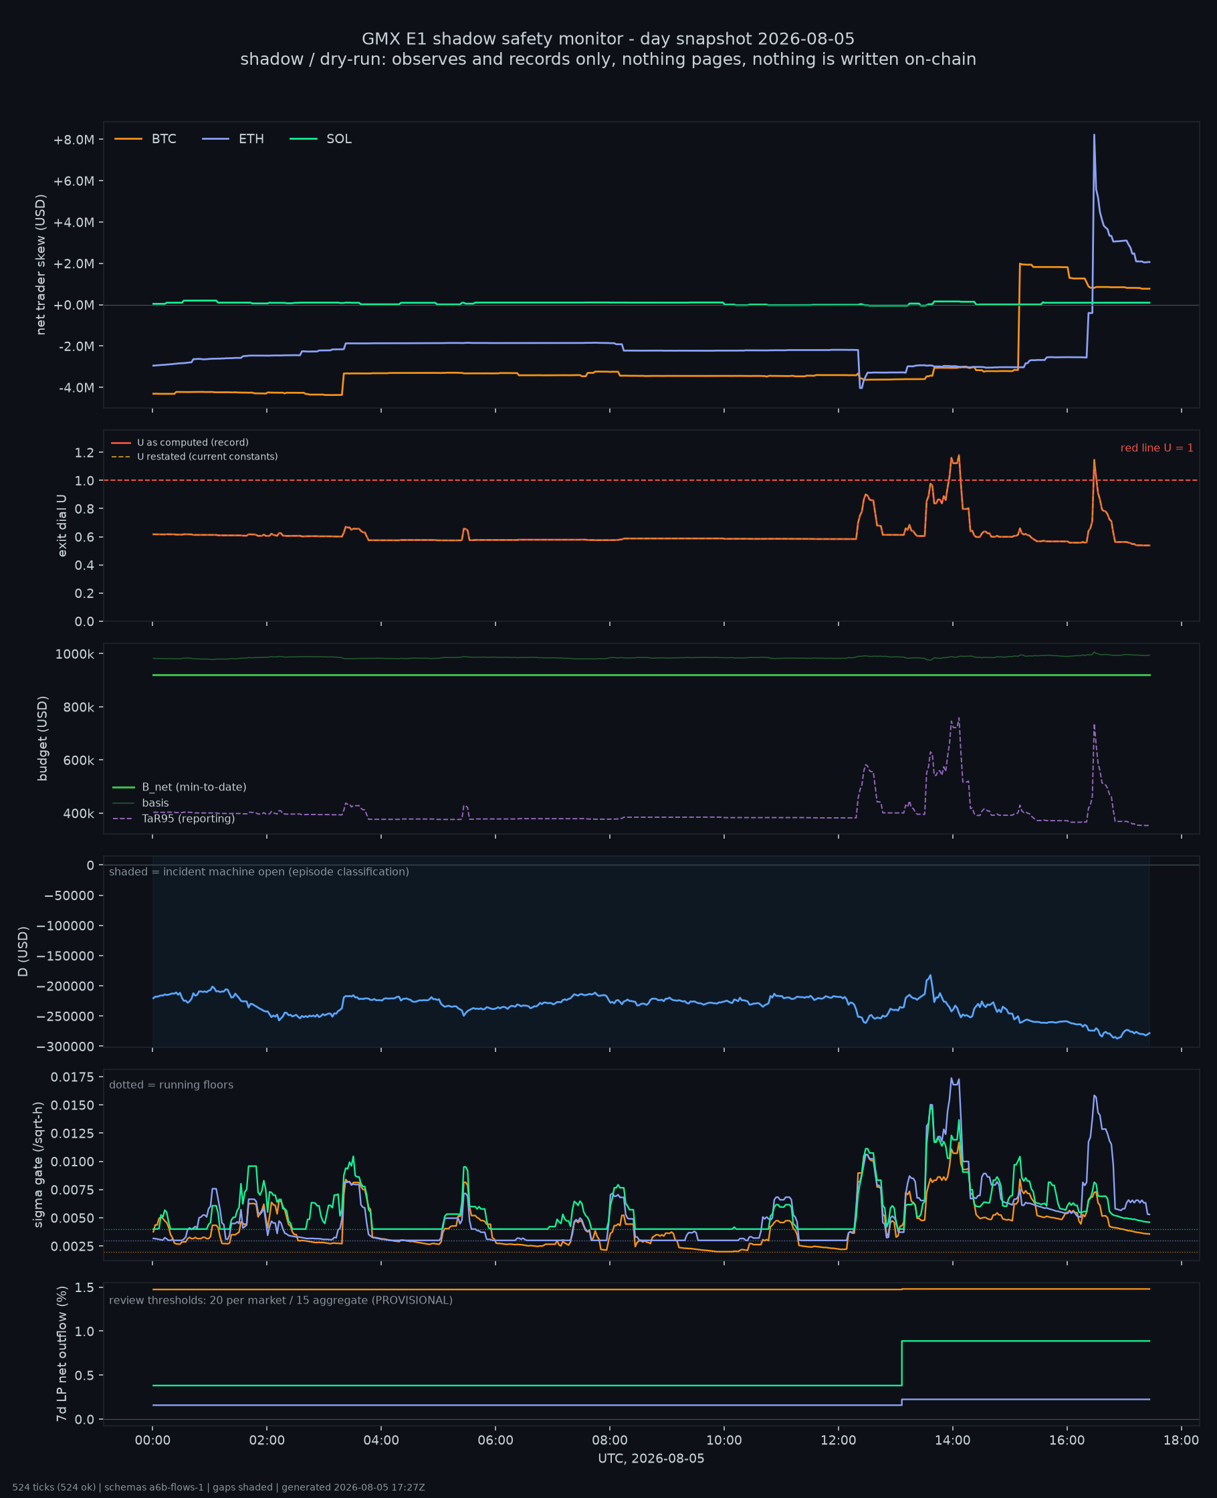The width and height of the screenshot is (1217, 1498).
Task: Click the '08:00' time axis label
Action: point(610,1441)
